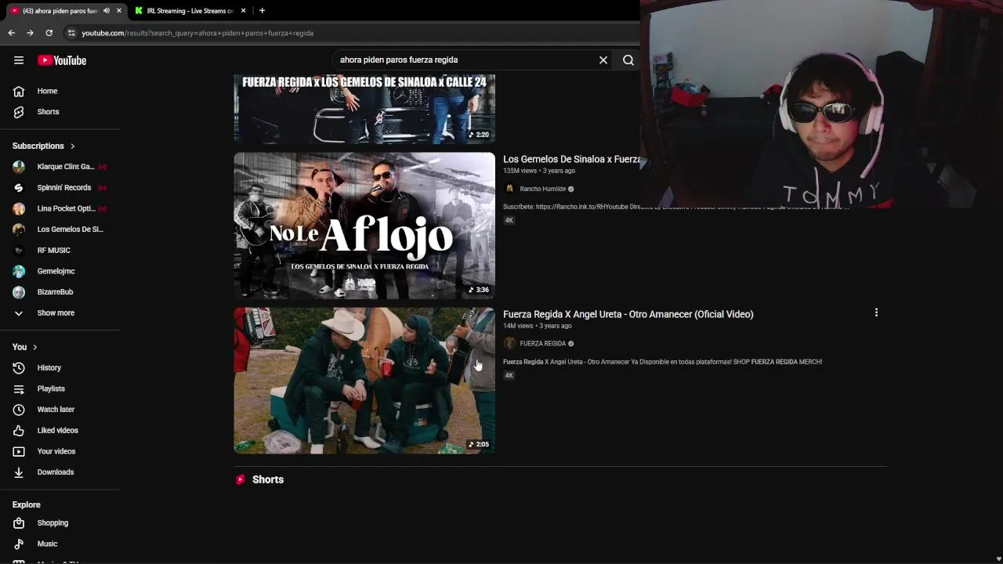Image resolution: width=1003 pixels, height=564 pixels.
Task: Visit the Rancho Humilde channel link
Action: (542, 189)
